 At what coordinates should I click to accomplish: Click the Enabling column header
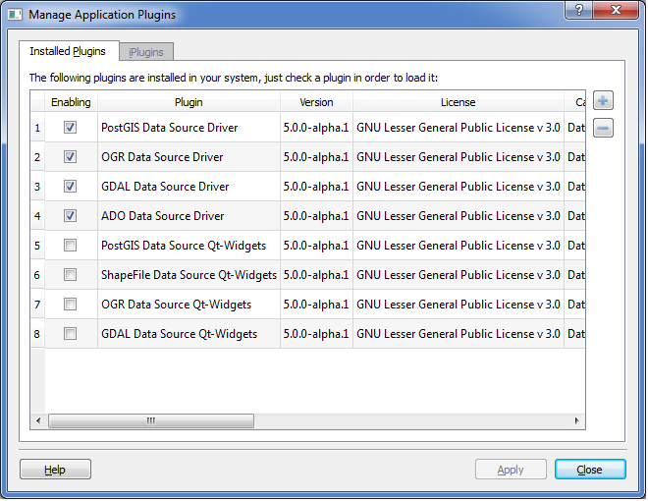coord(71,102)
